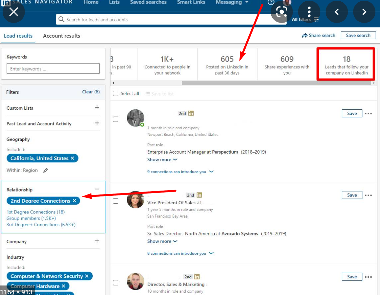Click the camera search lens icon

(x=281, y=11)
